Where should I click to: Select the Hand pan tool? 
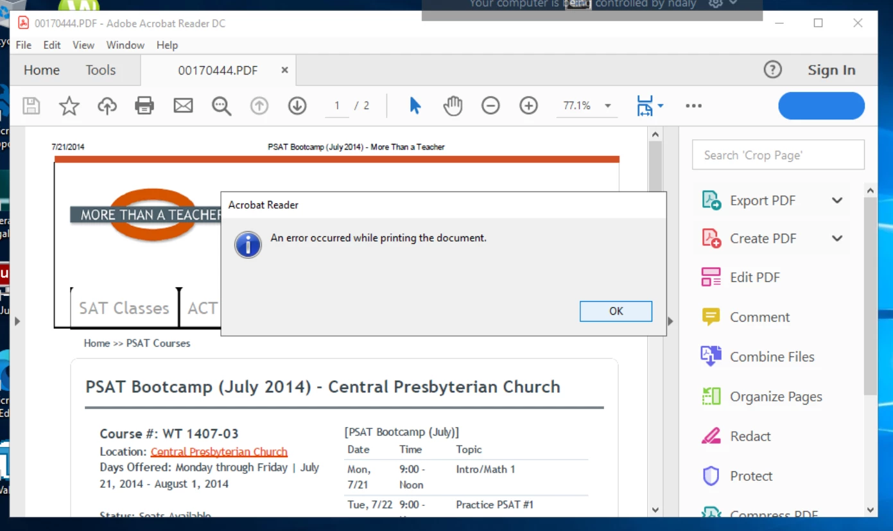(453, 106)
